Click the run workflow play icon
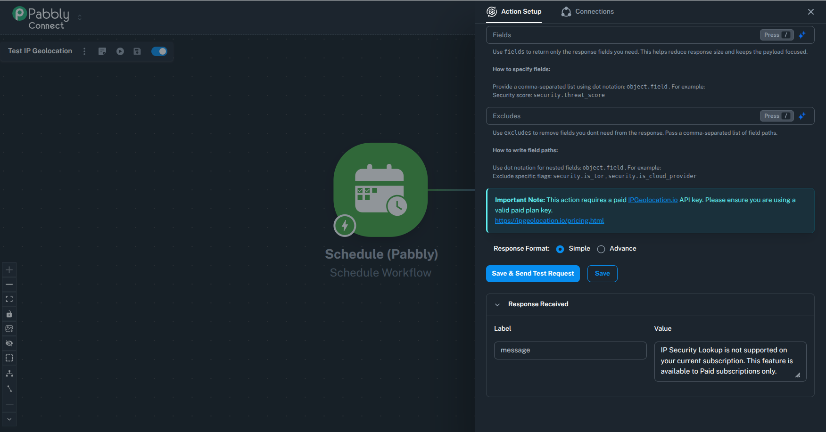The image size is (826, 432). click(x=120, y=51)
